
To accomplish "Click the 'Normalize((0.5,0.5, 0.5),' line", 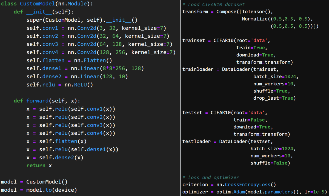I will [x=277, y=19].
